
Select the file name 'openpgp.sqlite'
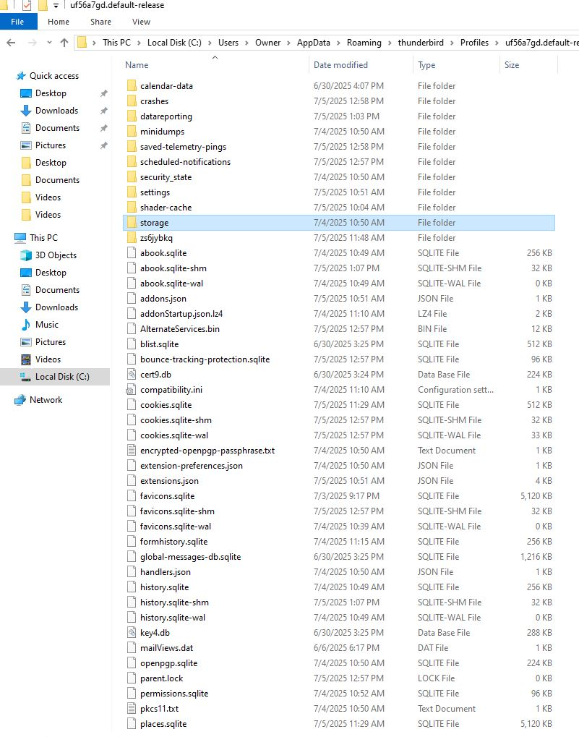(x=168, y=663)
